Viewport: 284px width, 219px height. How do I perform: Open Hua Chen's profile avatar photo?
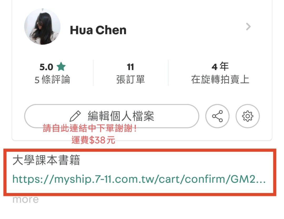click(x=42, y=27)
